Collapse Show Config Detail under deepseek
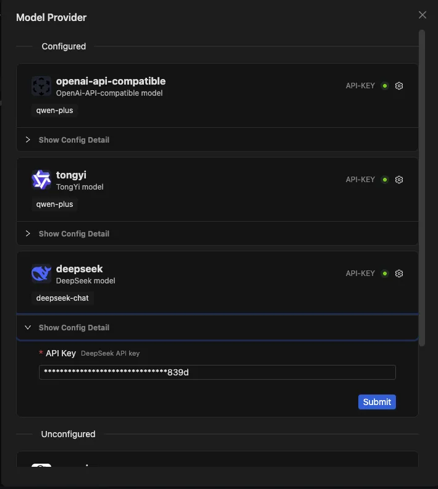 (74, 328)
